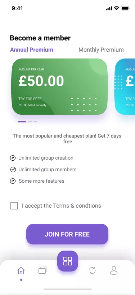Click the checkmark icon beside Some more features
The width and height of the screenshot is (135, 295).
[13, 181]
